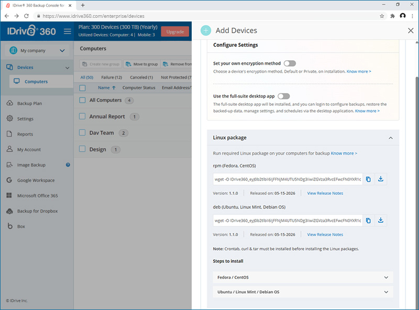Click the Image Backup icon
The image size is (419, 310).
pyautogui.click(x=9, y=164)
